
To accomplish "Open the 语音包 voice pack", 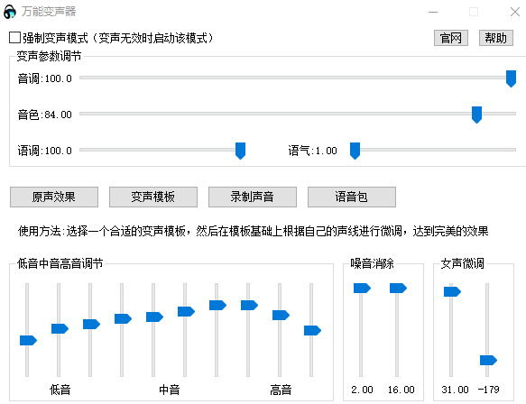I will pyautogui.click(x=352, y=197).
